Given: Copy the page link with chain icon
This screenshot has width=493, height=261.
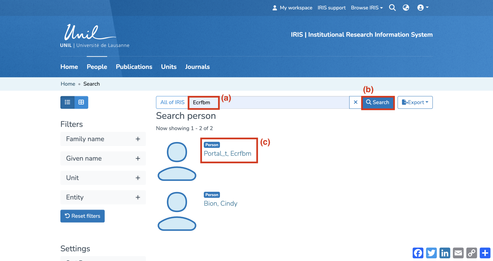Looking at the screenshot, I should pyautogui.click(x=472, y=253).
